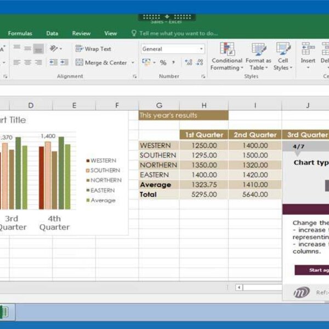The width and height of the screenshot is (329, 329).
Task: Apply Percent Style
Action: pos(163,63)
